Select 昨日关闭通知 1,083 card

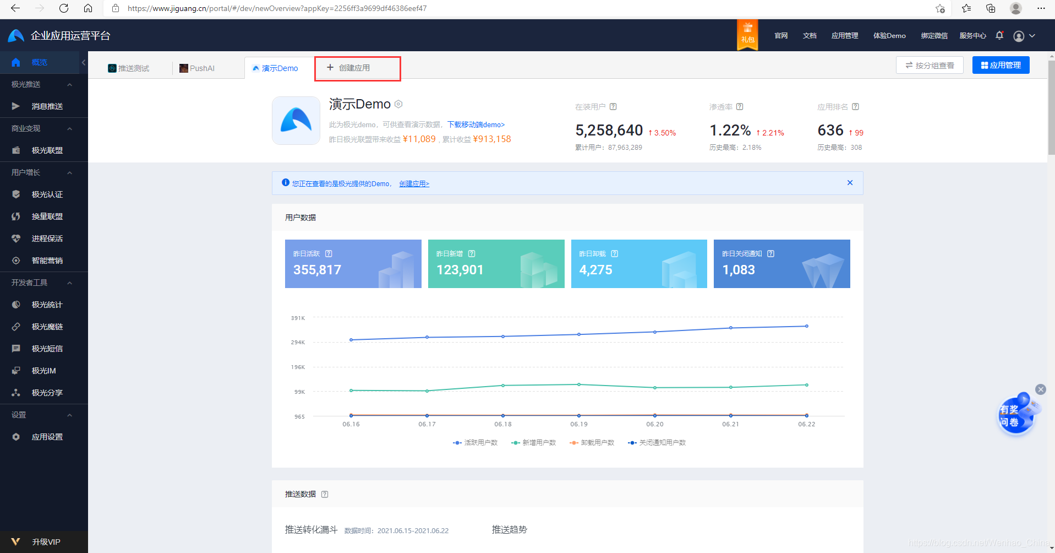pyautogui.click(x=782, y=264)
